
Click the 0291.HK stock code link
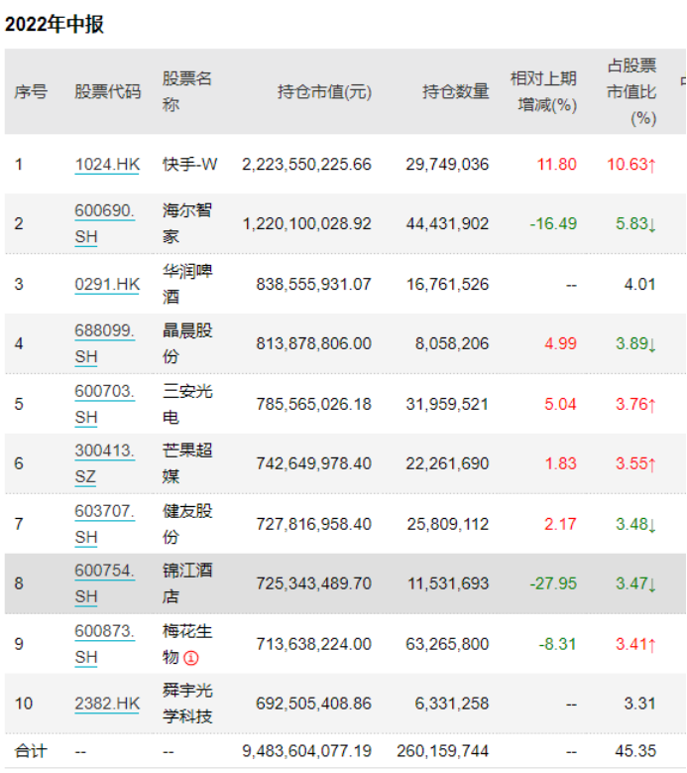click(107, 285)
